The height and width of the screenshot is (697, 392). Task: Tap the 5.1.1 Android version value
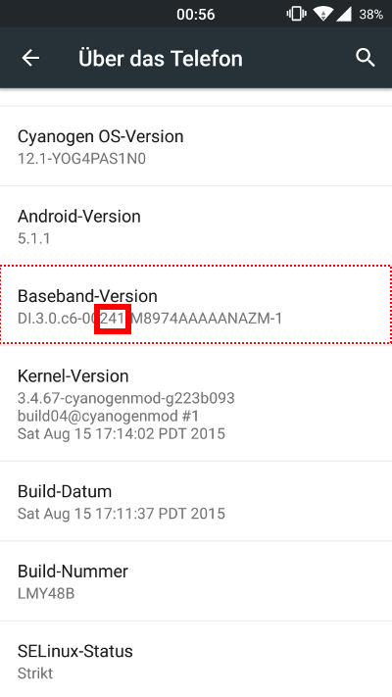33,238
